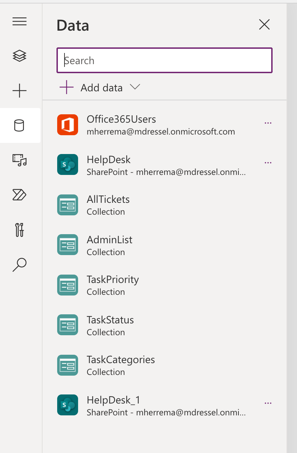Select the TaskCategories collection name
Image resolution: width=297 pixels, height=453 pixels.
(121, 360)
